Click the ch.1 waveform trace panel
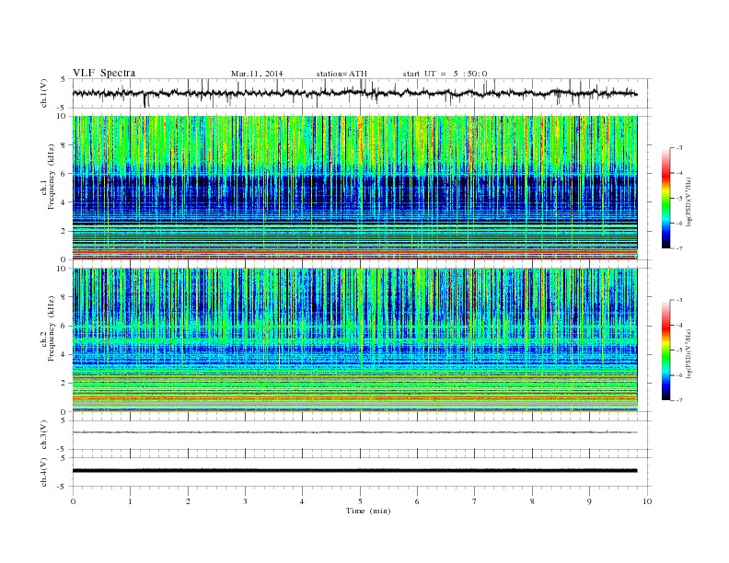The image size is (729, 563). [362, 93]
